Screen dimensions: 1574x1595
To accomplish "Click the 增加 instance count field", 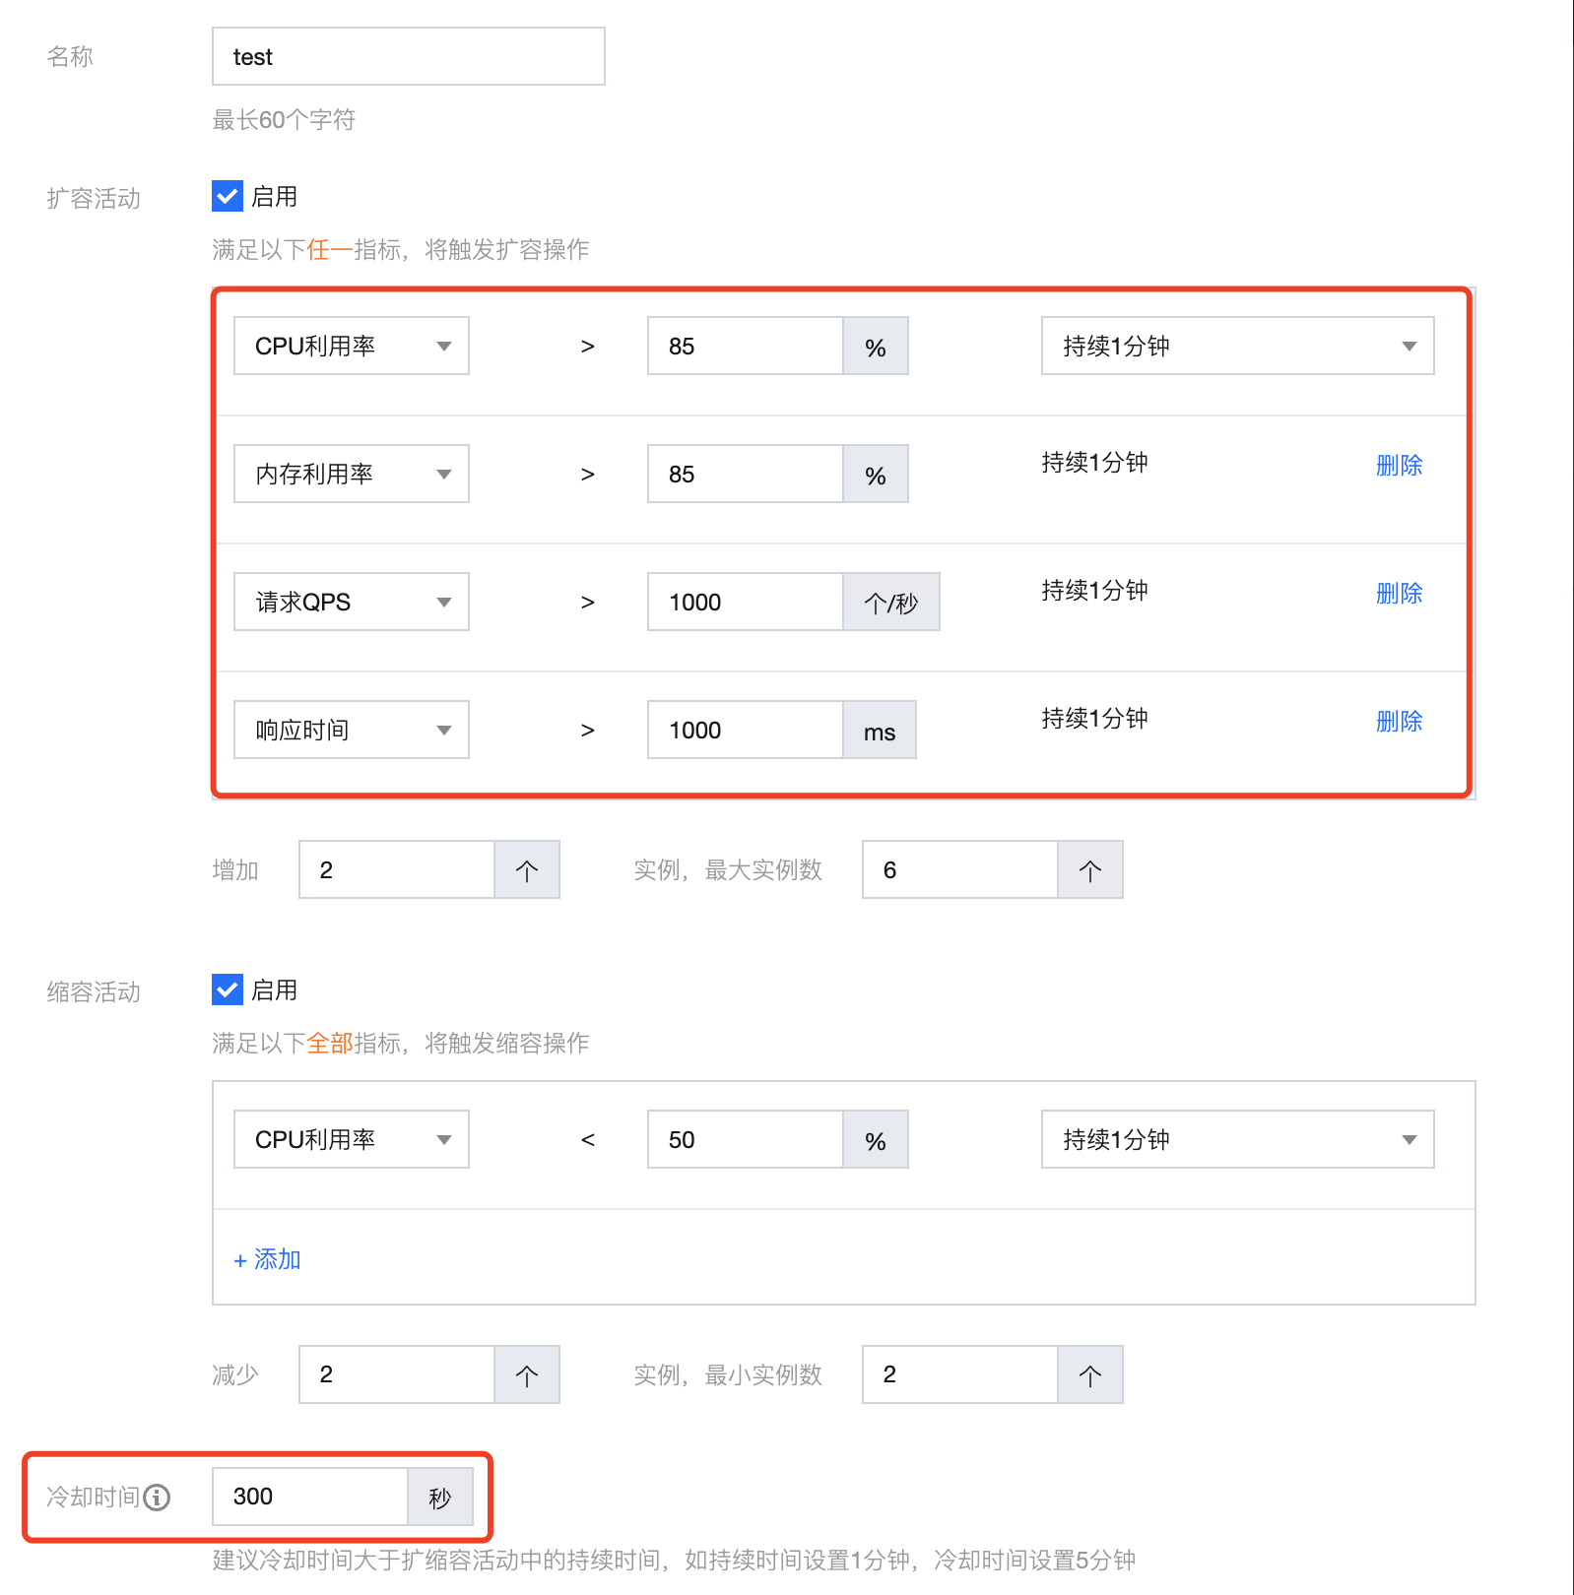I will (397, 869).
